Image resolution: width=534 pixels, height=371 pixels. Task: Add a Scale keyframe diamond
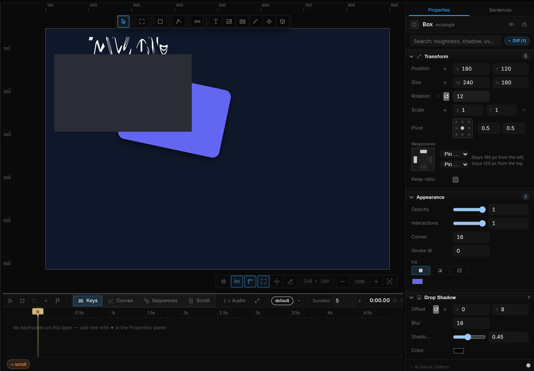tap(445, 110)
